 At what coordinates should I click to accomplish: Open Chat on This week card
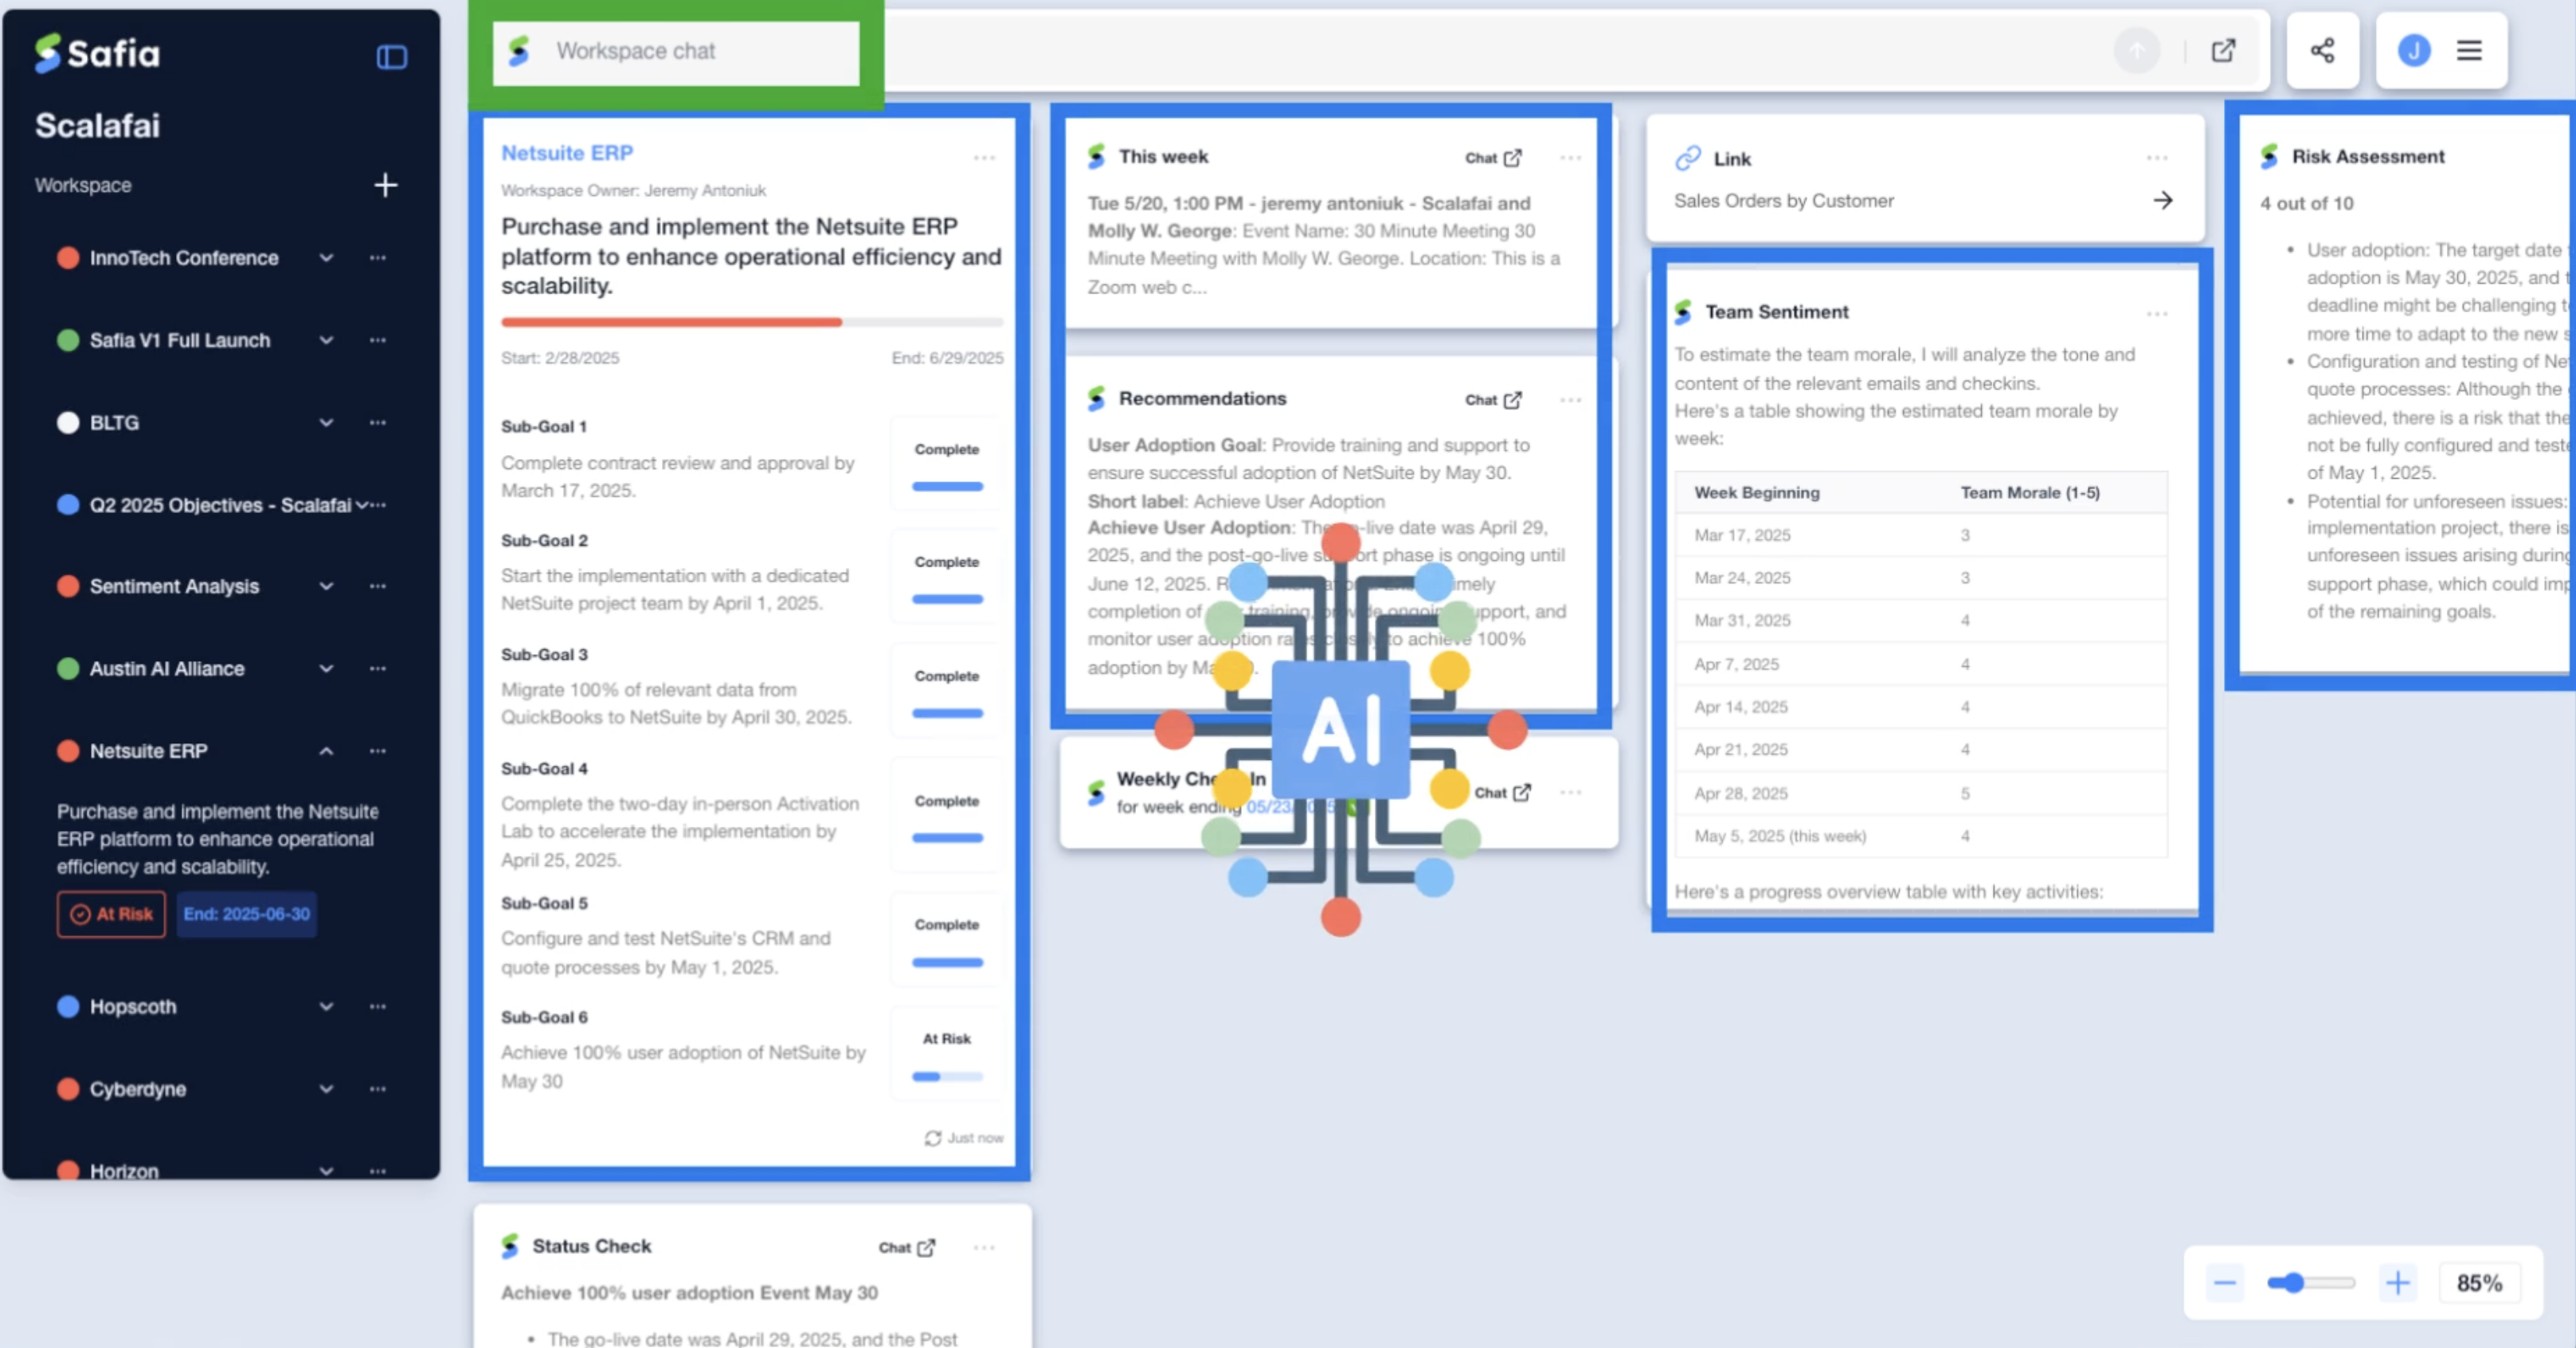pos(1493,158)
